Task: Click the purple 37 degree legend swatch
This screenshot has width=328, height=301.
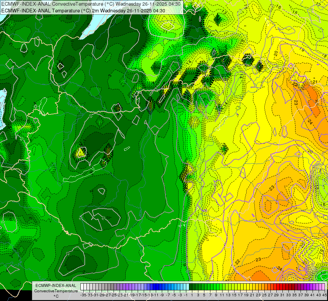Action: 299,287
